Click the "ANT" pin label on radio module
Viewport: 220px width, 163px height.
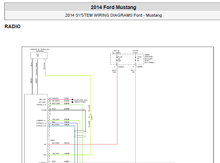(45, 155)
